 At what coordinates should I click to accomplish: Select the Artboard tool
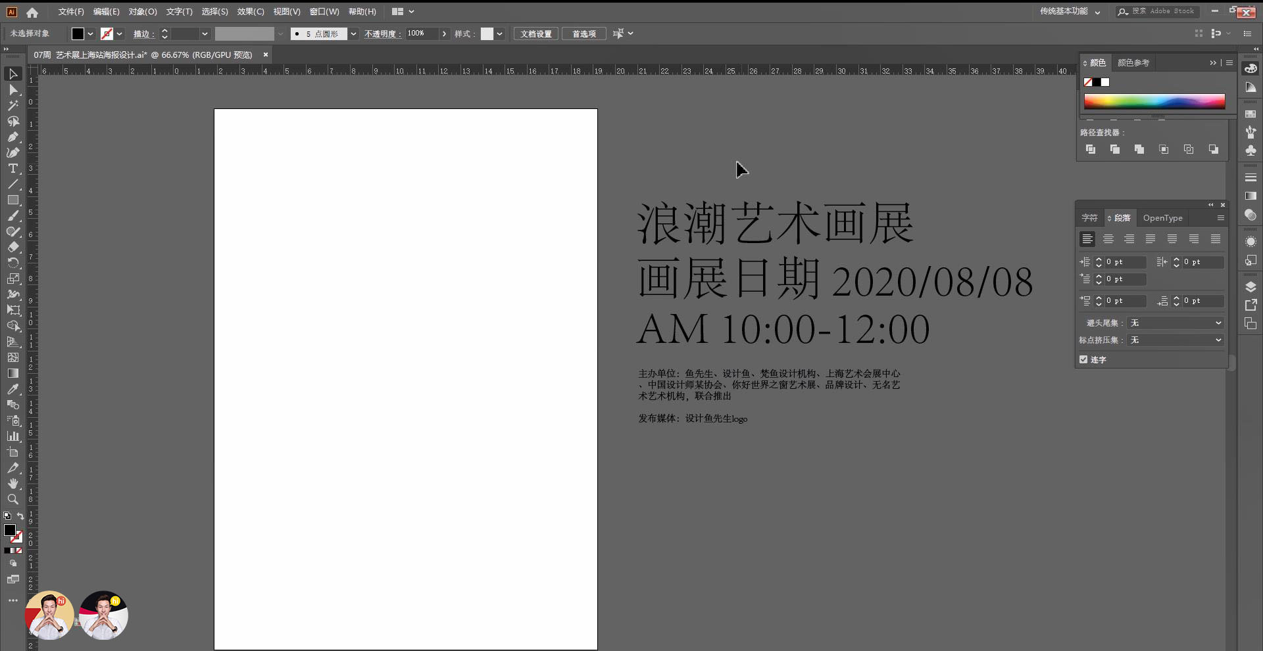13,452
